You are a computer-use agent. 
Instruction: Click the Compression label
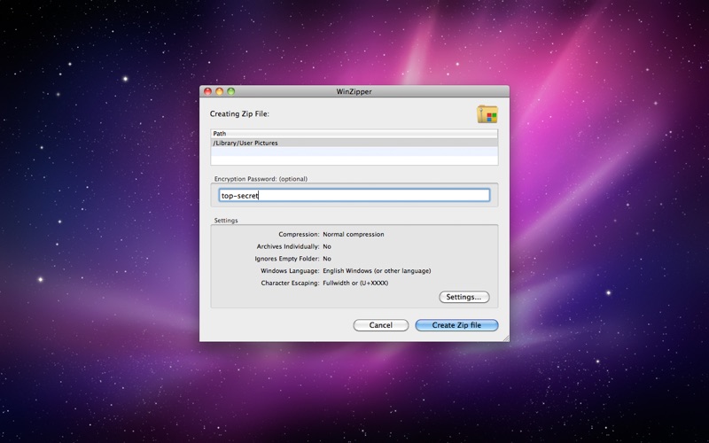tap(299, 234)
